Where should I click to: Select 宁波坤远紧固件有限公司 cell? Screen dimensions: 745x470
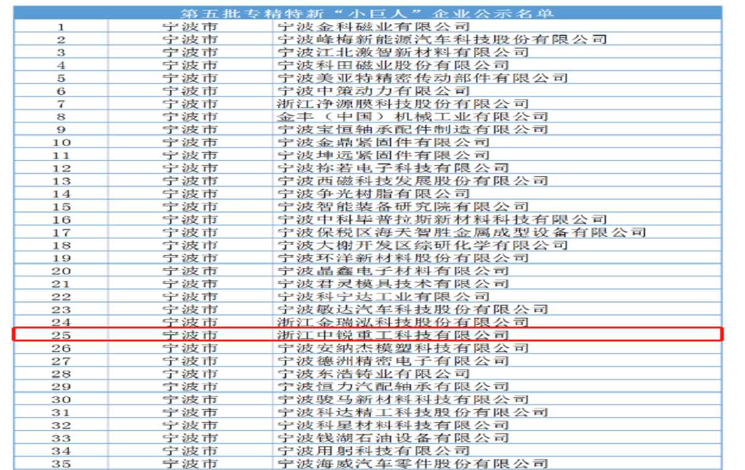click(384, 155)
